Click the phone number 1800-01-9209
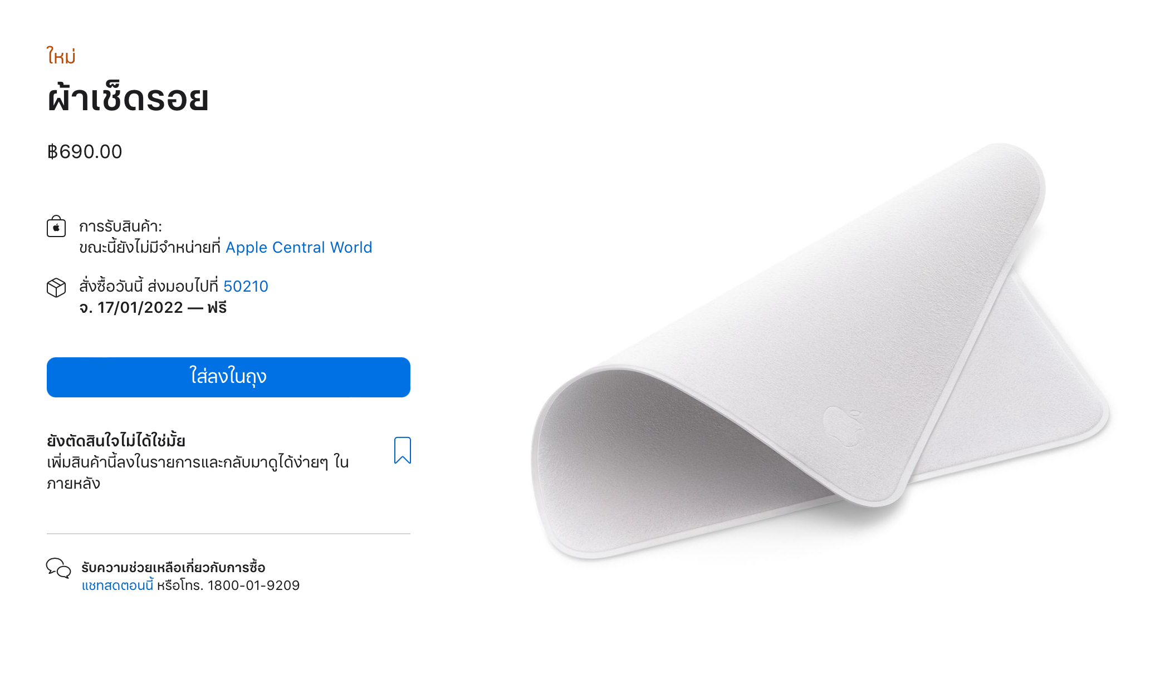1155x679 pixels. (253, 585)
